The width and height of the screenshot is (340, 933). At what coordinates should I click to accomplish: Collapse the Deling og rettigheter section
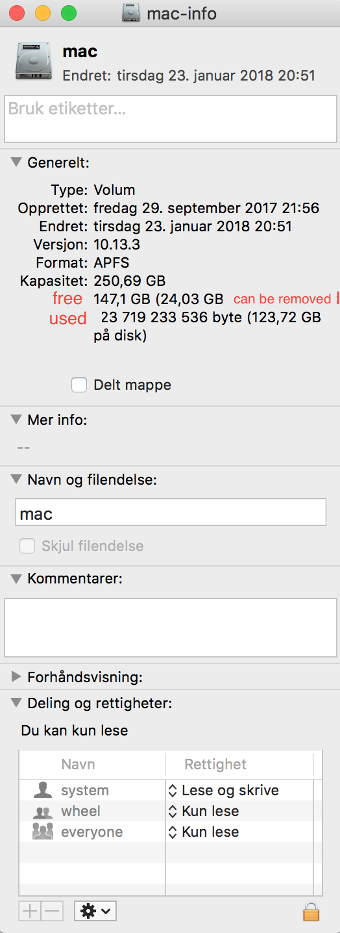[17, 703]
